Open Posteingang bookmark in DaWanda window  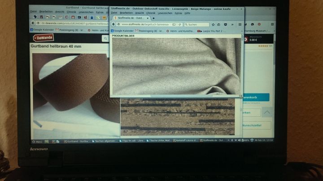(70, 30)
